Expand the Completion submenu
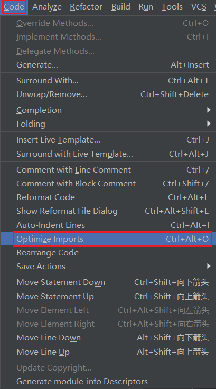 [108, 110]
